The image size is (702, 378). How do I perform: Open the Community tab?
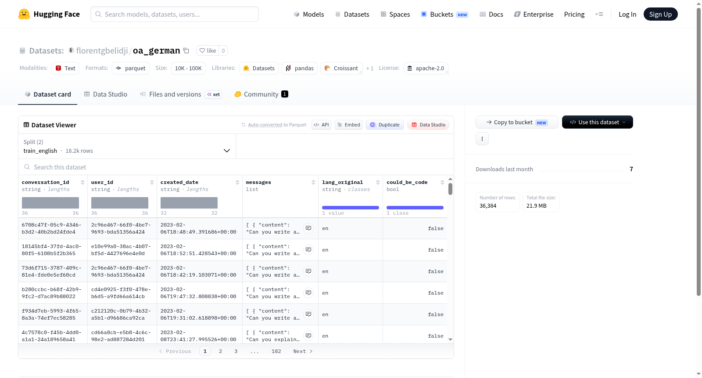coord(261,94)
